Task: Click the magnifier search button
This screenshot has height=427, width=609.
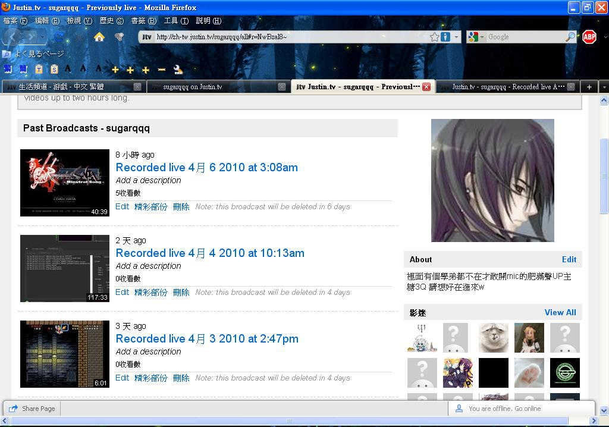Action: pyautogui.click(x=570, y=37)
